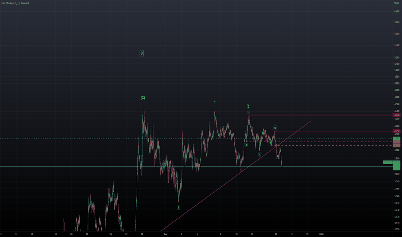Click the 6.000 price axis label
The height and width of the screenshot is (237, 402).
tap(397, 11)
